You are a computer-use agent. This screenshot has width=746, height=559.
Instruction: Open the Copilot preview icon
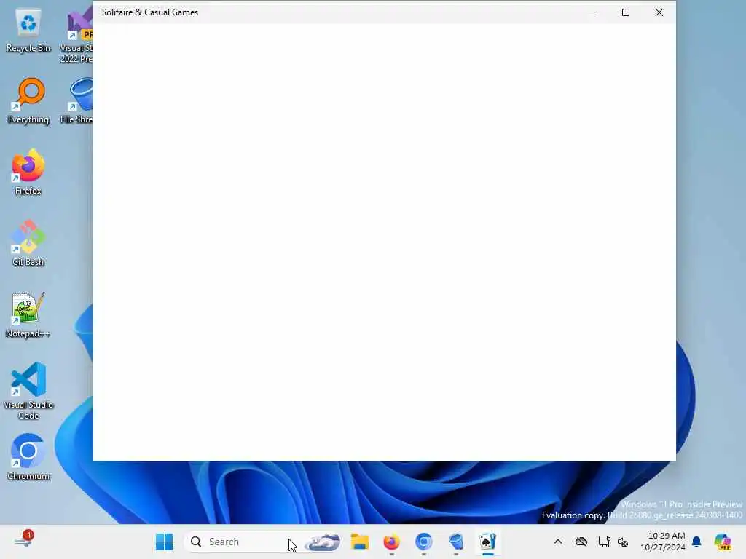723,542
